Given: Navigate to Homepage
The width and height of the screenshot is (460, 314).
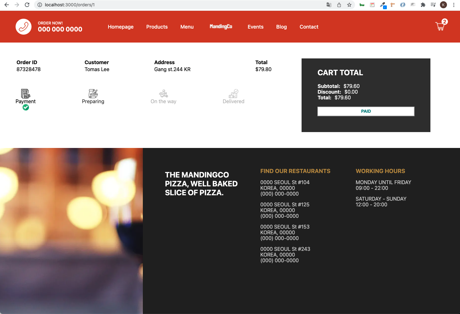Looking at the screenshot, I should [x=121, y=27].
